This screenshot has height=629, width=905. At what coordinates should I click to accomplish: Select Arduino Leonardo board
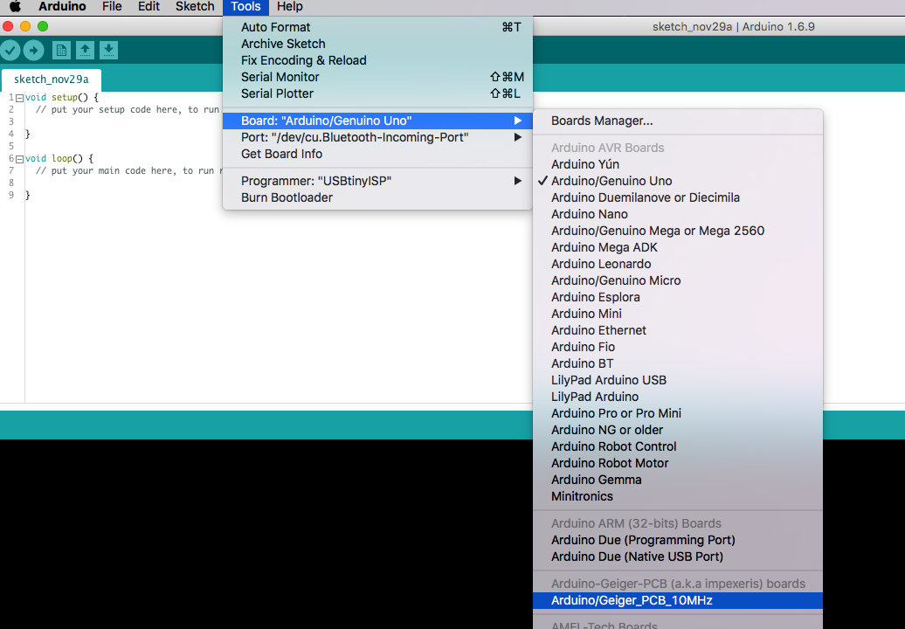[678, 264]
